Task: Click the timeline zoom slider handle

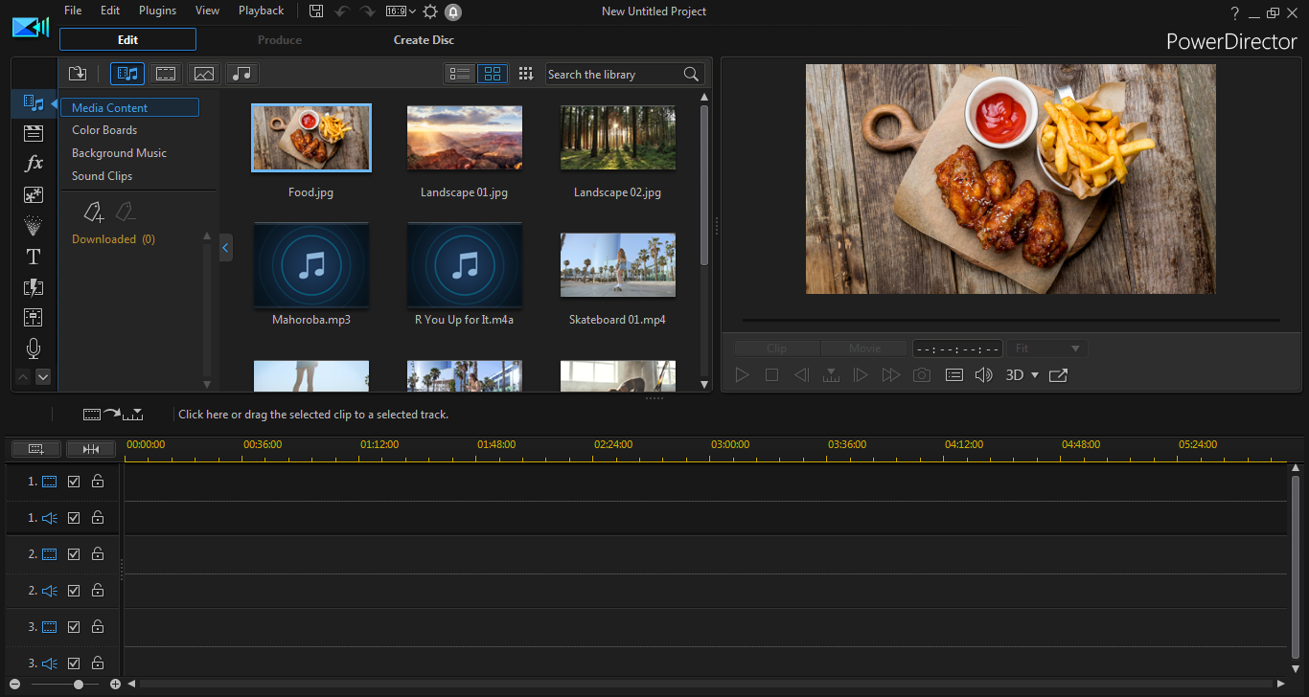Action: pyautogui.click(x=79, y=684)
